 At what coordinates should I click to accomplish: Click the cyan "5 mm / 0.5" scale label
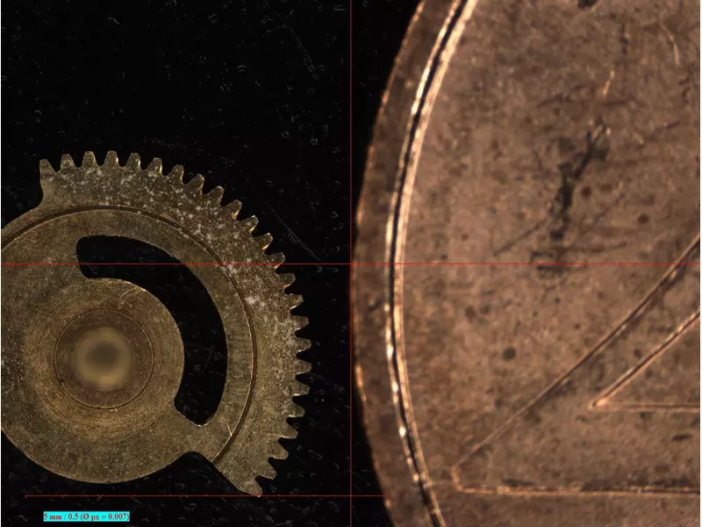86,516
